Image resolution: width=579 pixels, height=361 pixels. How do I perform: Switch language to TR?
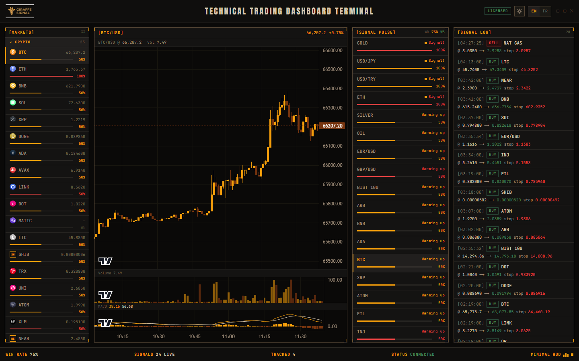(545, 11)
